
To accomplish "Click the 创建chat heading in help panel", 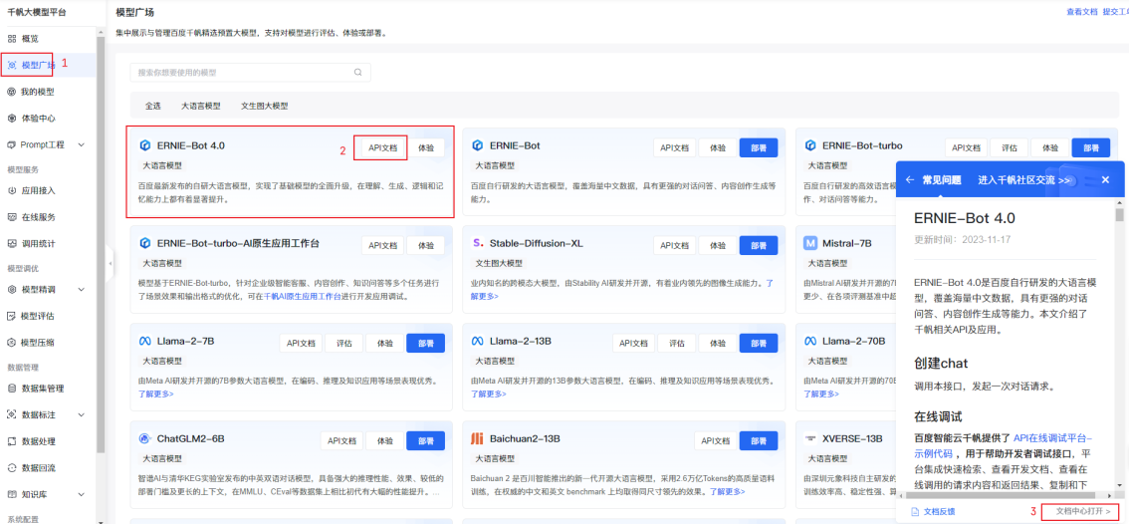I will click(x=941, y=363).
